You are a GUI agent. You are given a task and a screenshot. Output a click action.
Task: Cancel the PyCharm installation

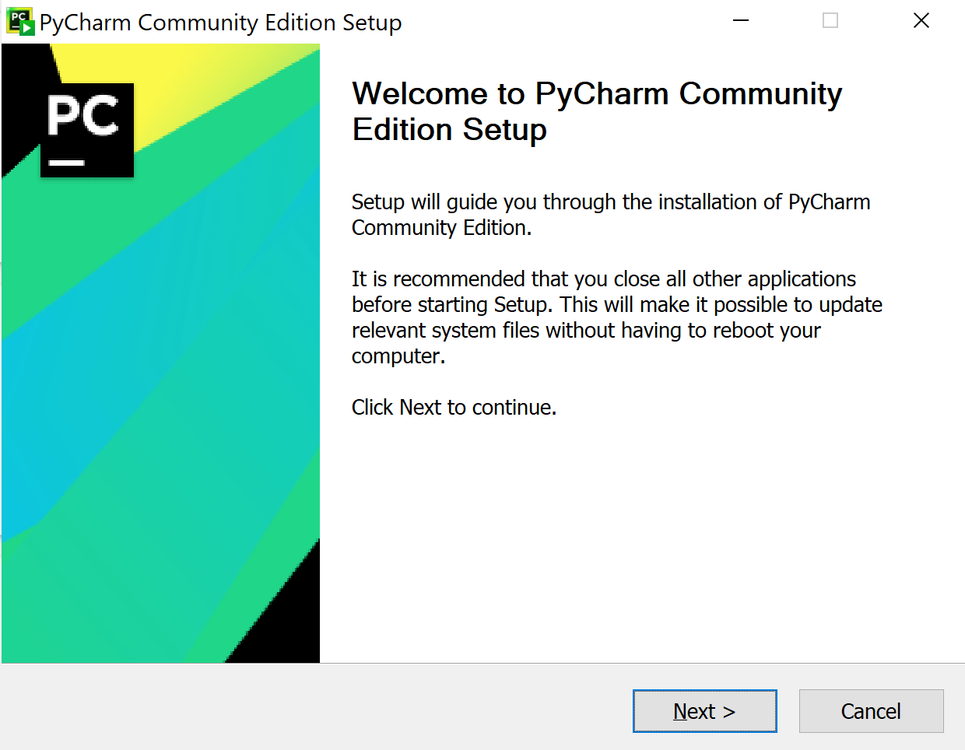pyautogui.click(x=871, y=711)
